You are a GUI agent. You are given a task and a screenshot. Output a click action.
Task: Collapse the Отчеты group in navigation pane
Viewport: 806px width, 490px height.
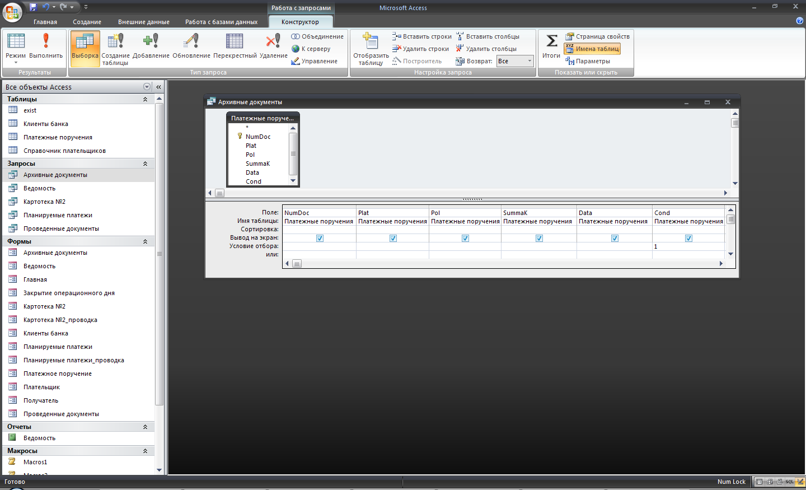point(145,427)
